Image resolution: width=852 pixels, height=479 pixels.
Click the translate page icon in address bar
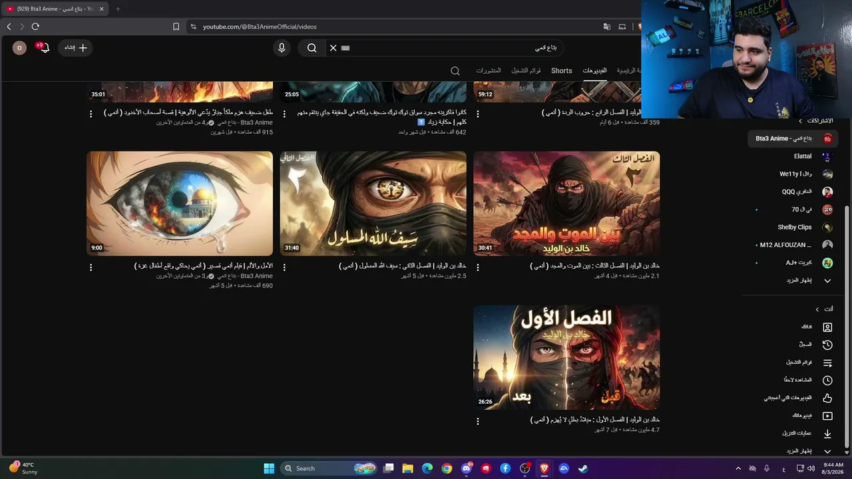click(x=607, y=27)
